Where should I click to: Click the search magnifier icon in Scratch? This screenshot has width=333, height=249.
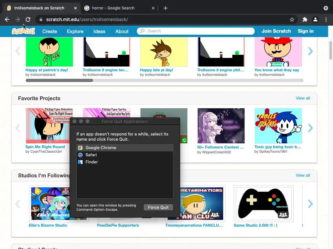coord(142,31)
